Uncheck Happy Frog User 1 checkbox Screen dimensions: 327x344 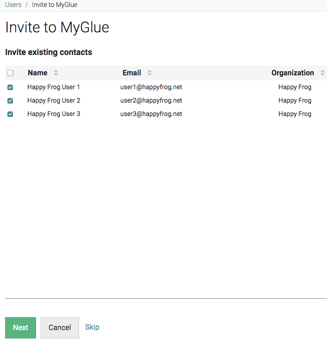click(x=10, y=87)
